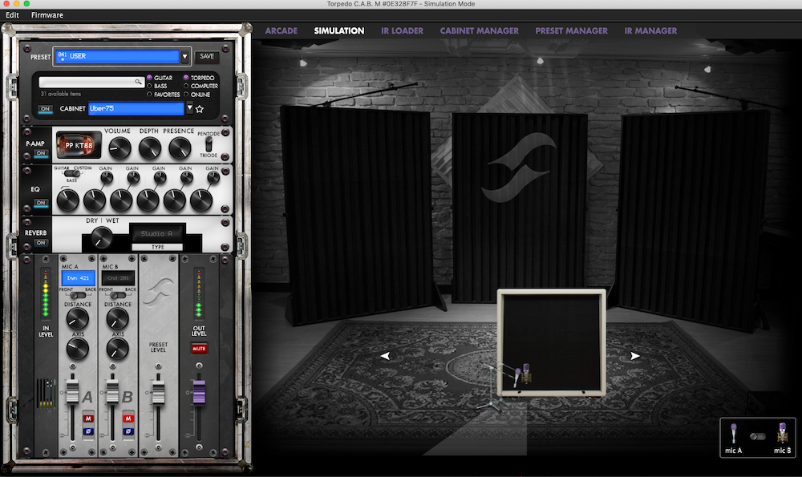Select the FAVORITES radio button
Screen dimensions: 802x477
pyautogui.click(x=149, y=95)
